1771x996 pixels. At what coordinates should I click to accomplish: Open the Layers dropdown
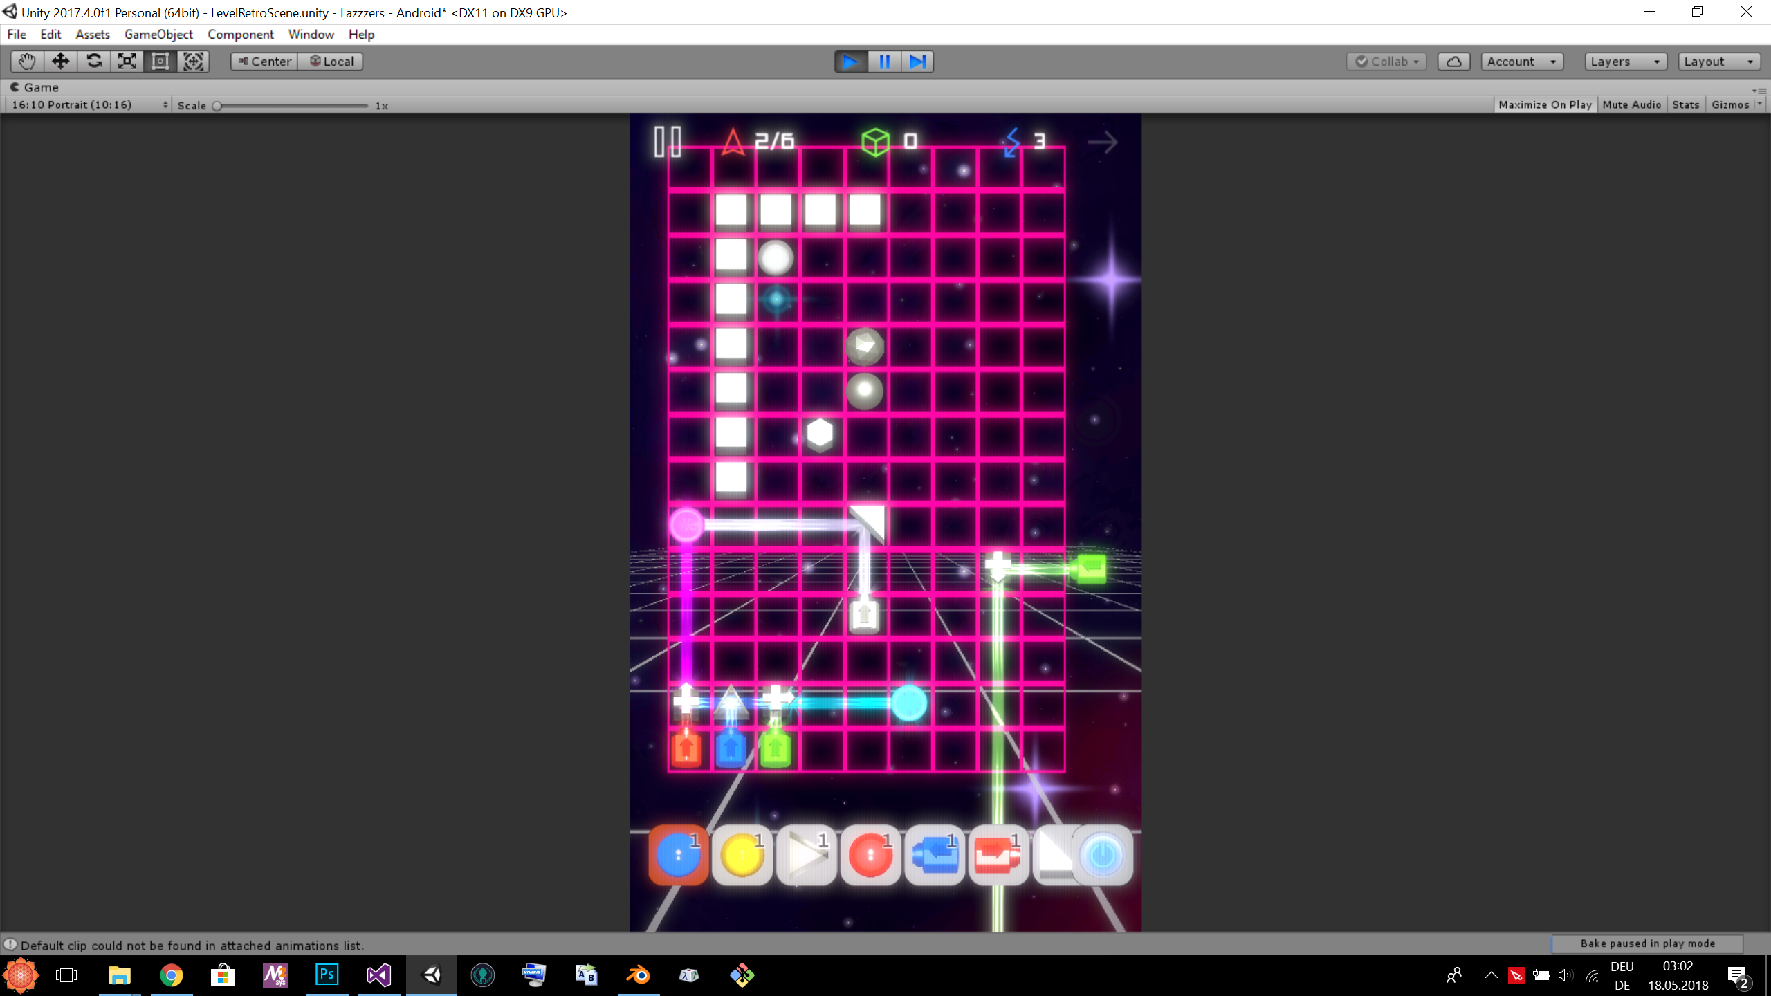click(1624, 62)
